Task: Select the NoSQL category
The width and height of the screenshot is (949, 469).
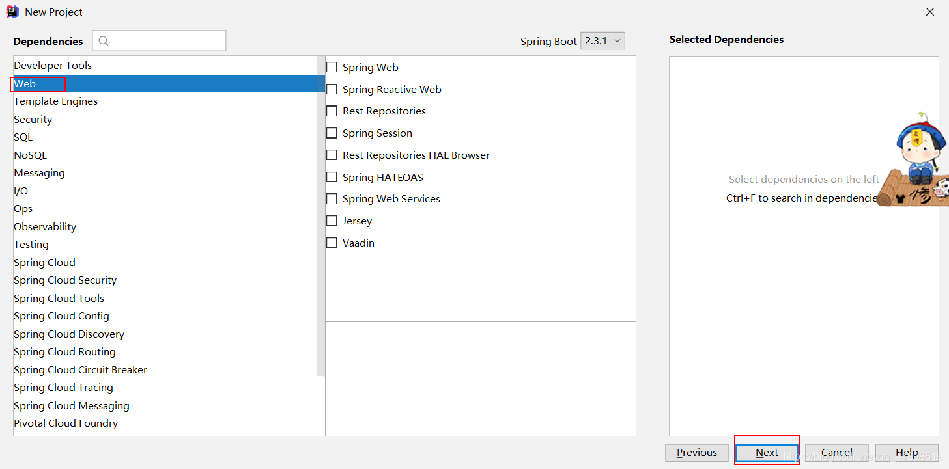Action: point(165,155)
